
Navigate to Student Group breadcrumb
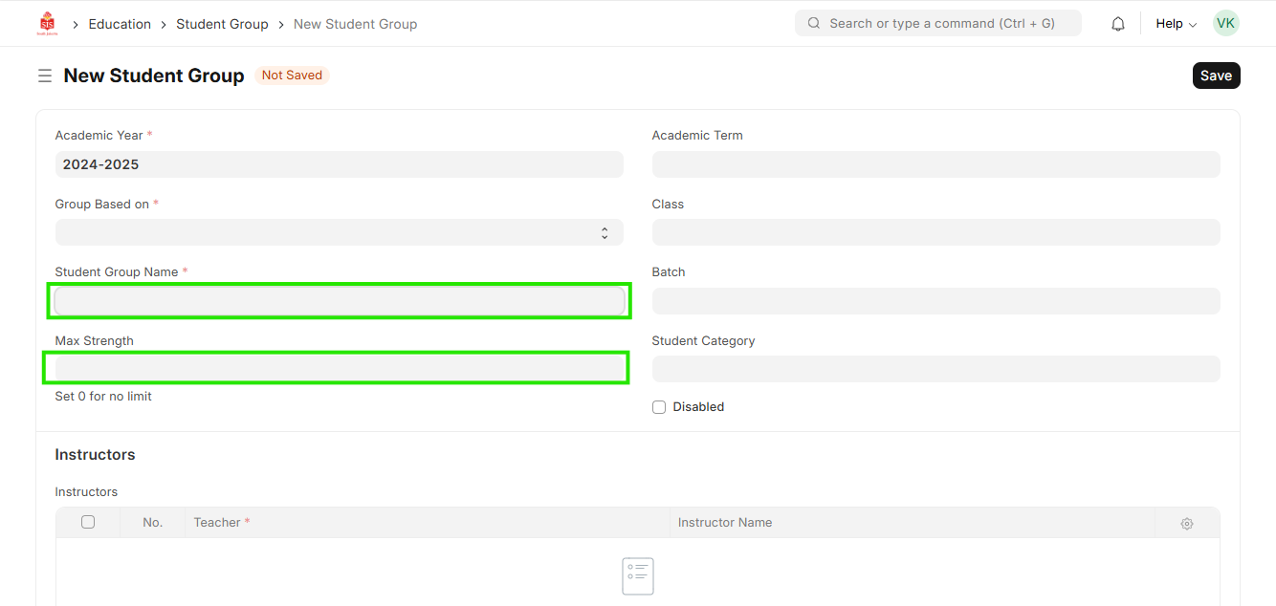222,24
